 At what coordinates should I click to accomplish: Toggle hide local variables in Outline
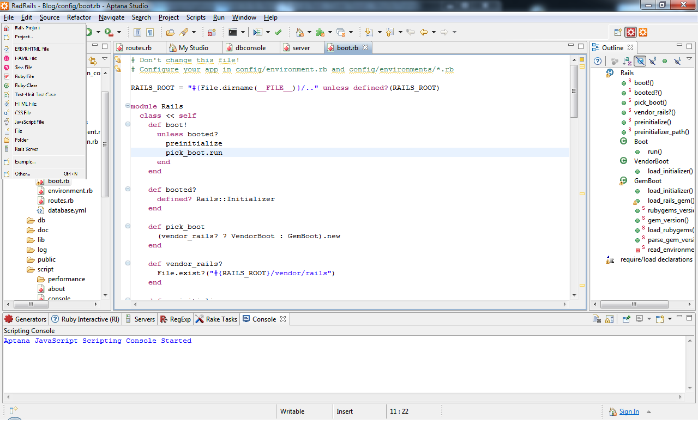click(677, 61)
